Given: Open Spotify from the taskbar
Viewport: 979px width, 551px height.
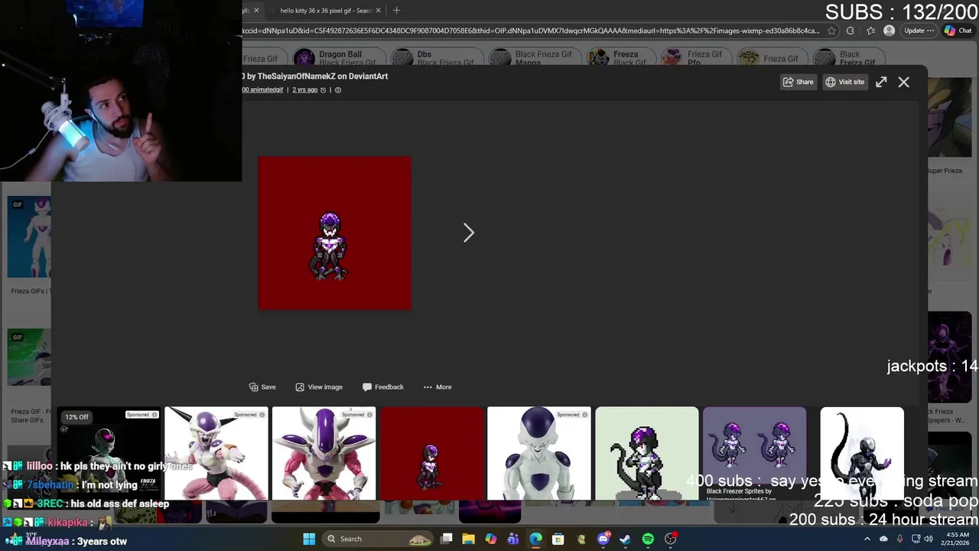Looking at the screenshot, I should point(648,539).
